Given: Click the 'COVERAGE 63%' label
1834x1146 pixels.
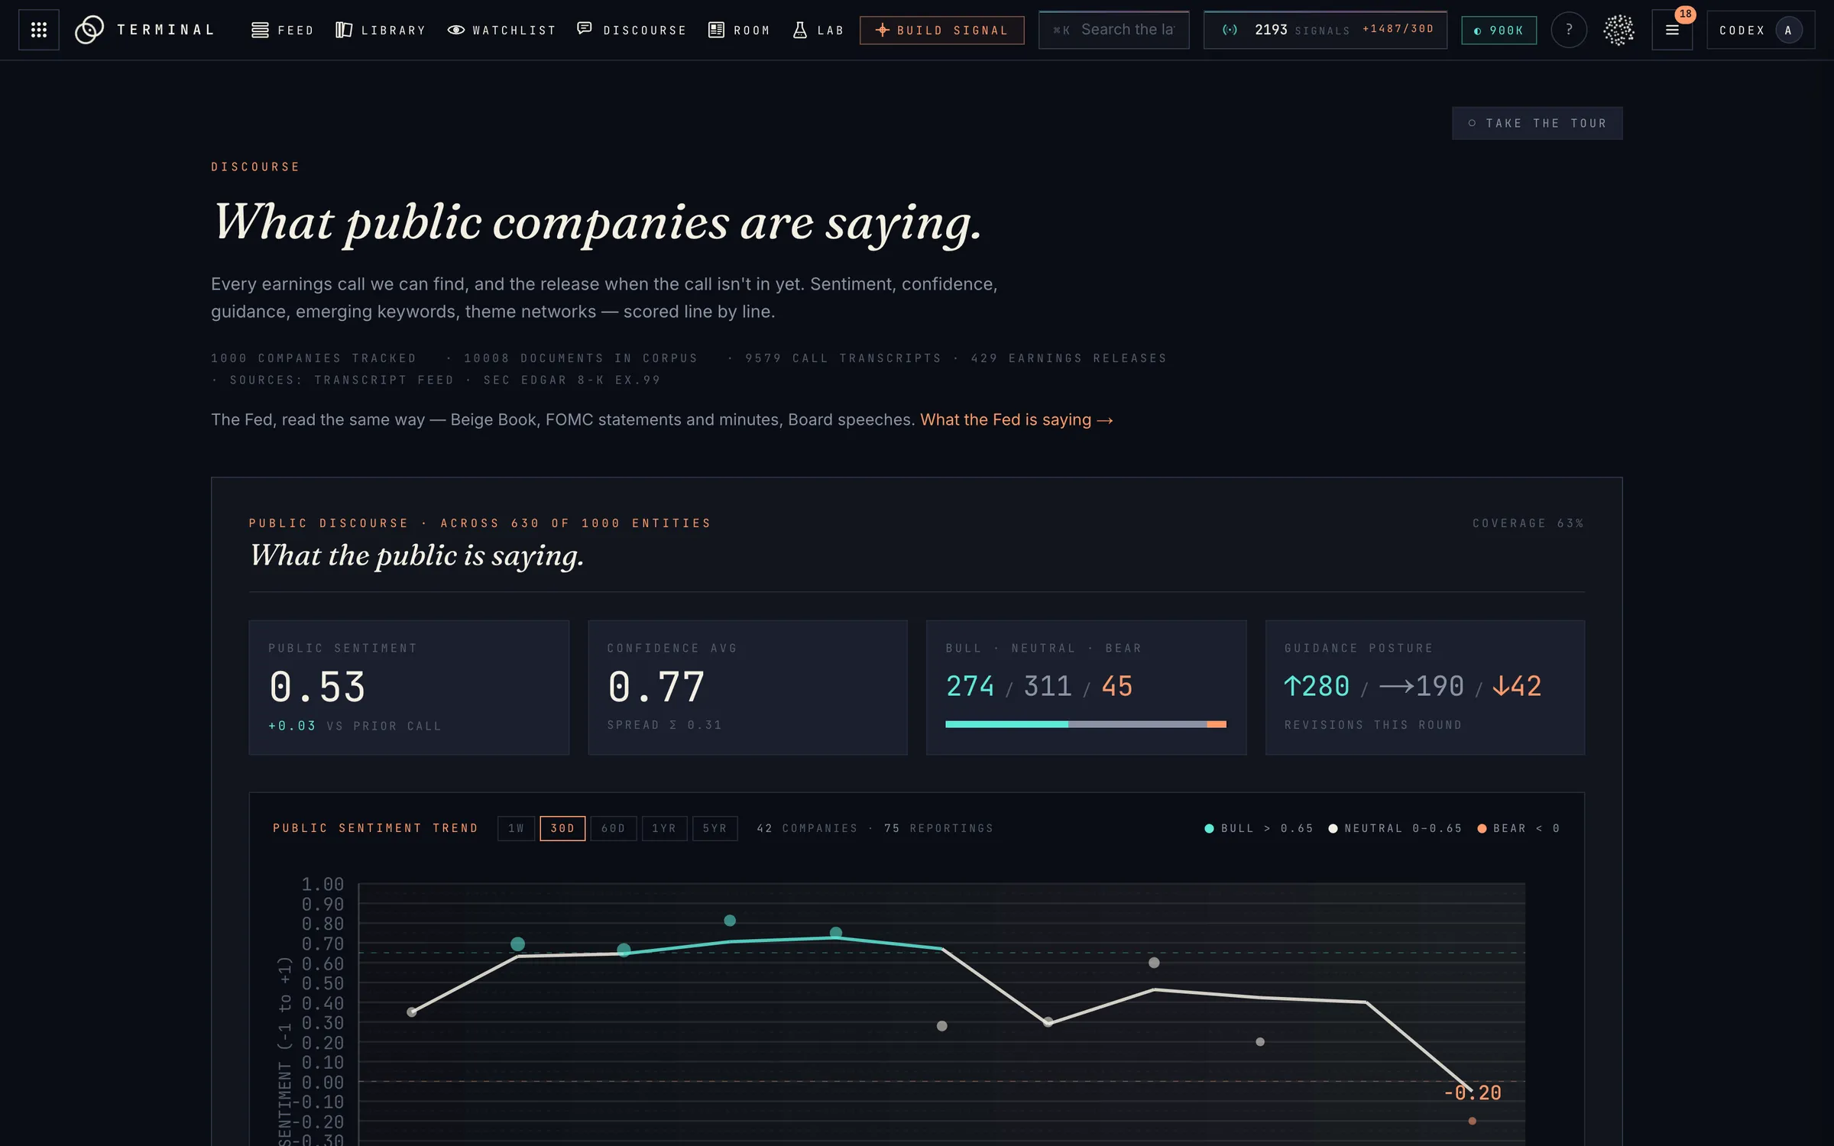Looking at the screenshot, I should 1528,523.
